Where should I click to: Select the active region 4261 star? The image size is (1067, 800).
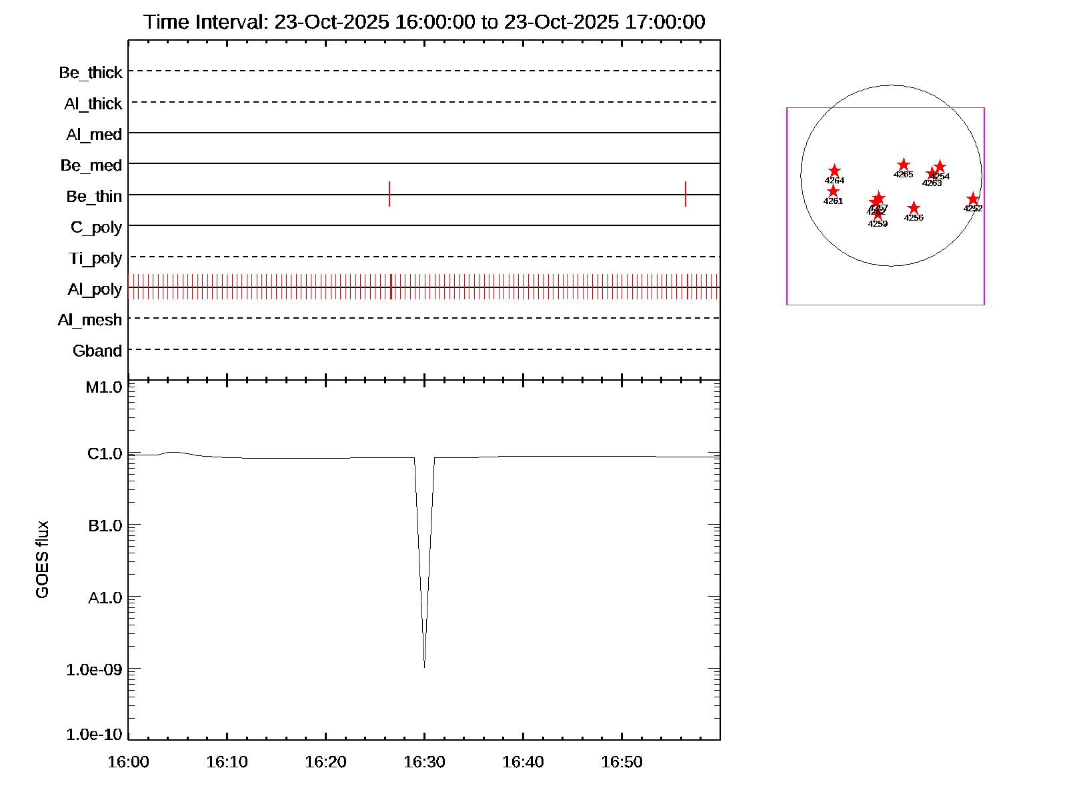pos(833,192)
